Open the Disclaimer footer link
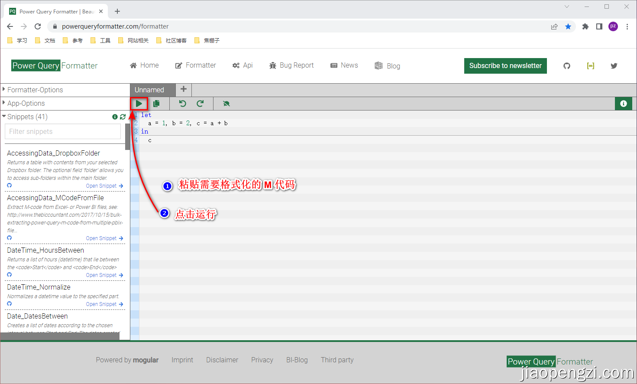This screenshot has height=384, width=637. point(222,360)
